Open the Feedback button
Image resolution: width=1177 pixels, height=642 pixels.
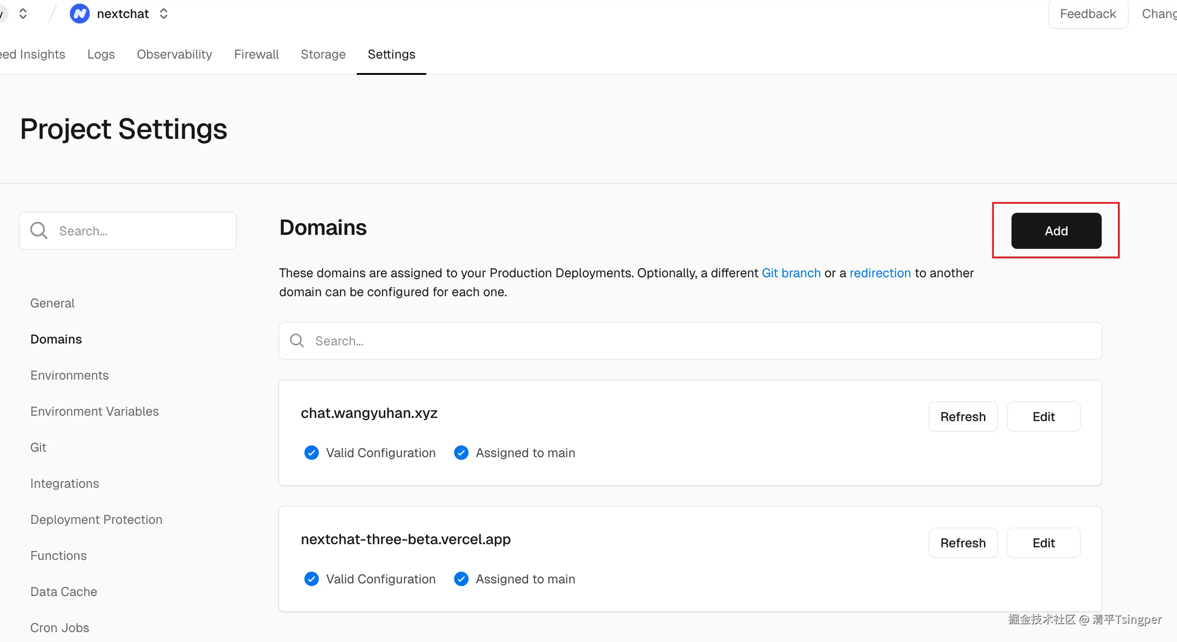pos(1088,14)
